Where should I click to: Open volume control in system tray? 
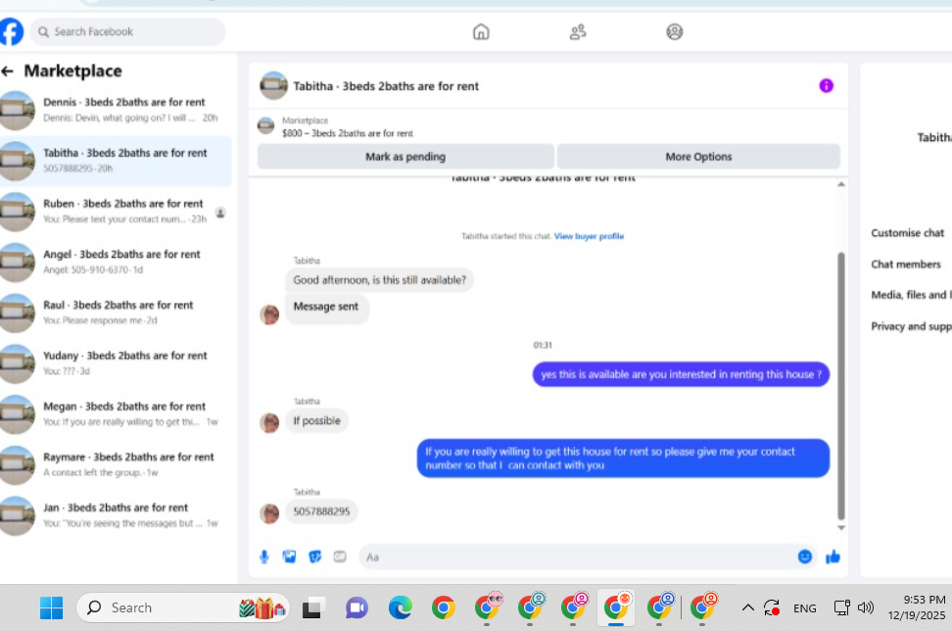click(x=865, y=607)
